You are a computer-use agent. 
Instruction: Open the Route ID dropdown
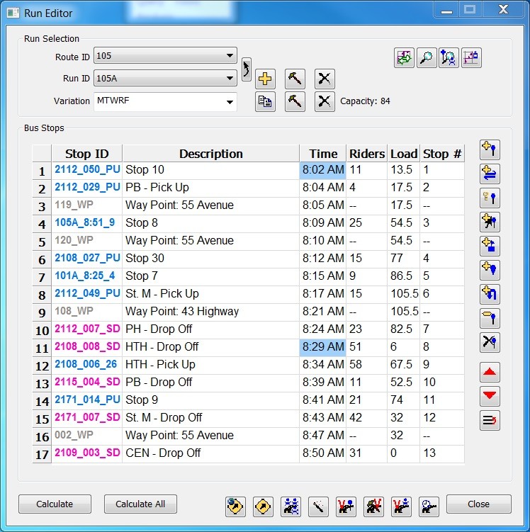click(165, 56)
